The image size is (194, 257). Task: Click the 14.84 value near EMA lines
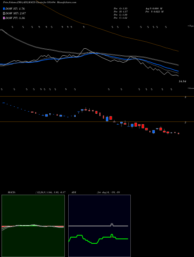click(x=182, y=81)
